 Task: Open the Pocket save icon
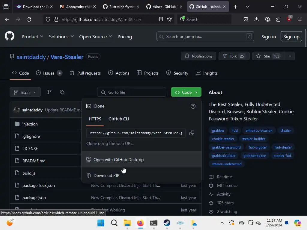pos(246,19)
